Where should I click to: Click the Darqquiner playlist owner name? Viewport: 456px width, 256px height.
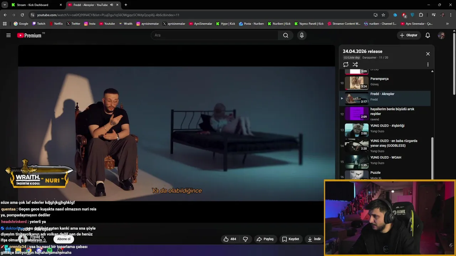pos(369,58)
